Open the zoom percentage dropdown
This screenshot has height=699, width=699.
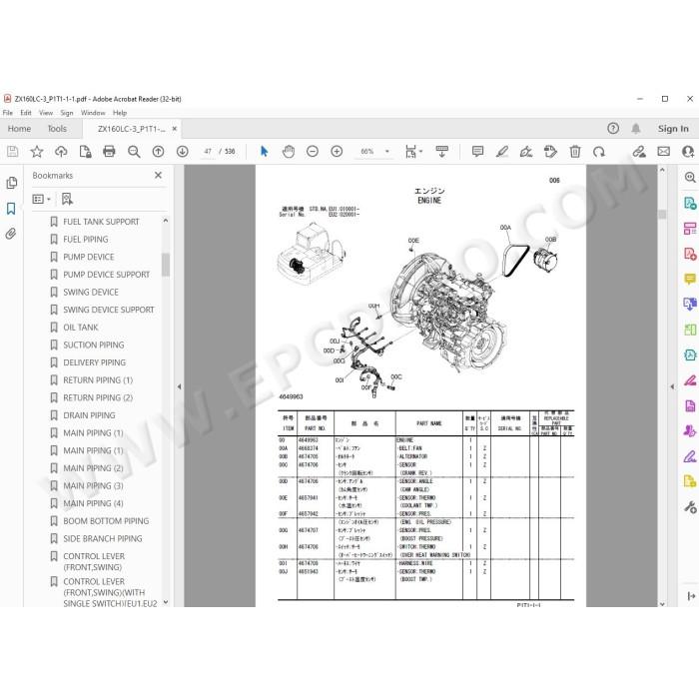coord(387,152)
